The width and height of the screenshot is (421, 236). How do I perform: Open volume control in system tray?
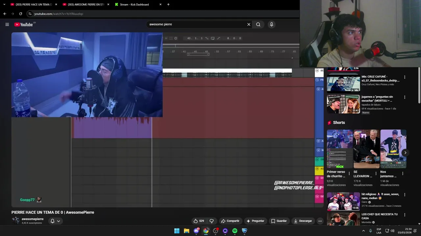tap(392, 231)
